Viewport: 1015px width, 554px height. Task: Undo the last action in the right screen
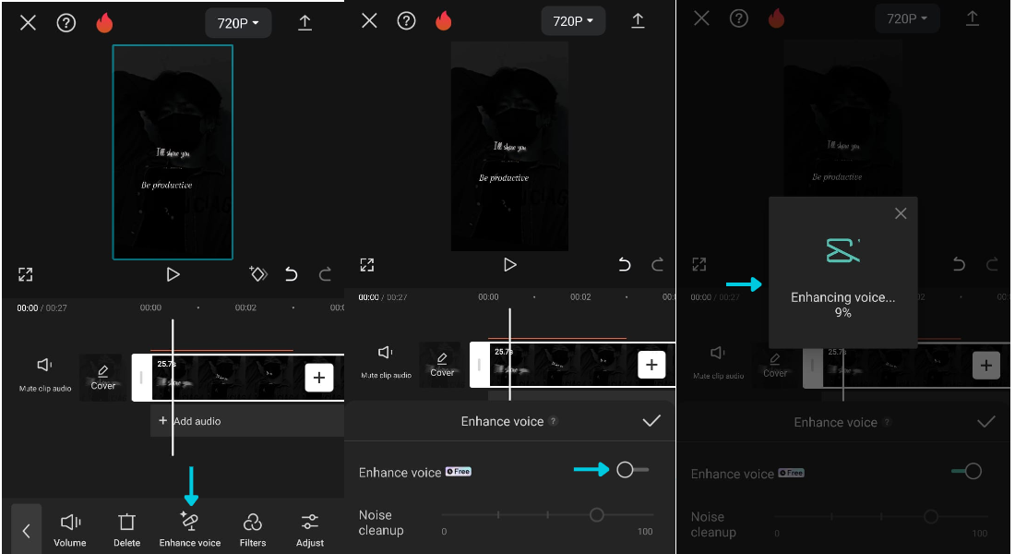(x=959, y=264)
